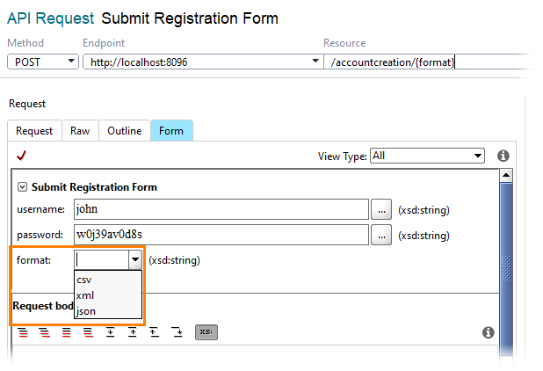Screen dimensions: 543x371
Task: Collapse the Submit Registration Form section
Action: (x=22, y=187)
